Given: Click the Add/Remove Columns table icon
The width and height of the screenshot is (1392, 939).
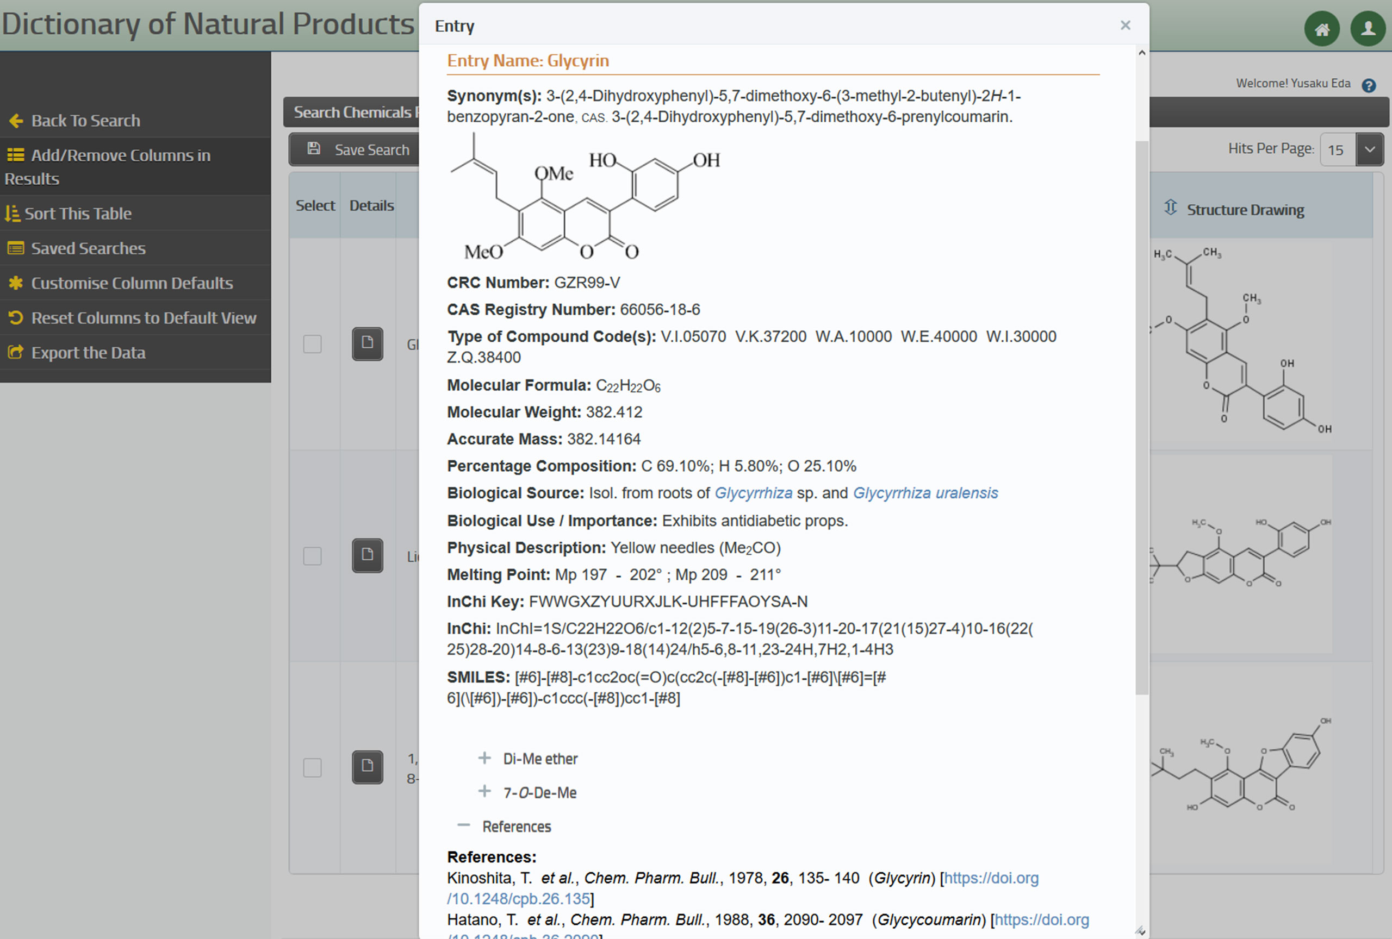Looking at the screenshot, I should [16, 155].
